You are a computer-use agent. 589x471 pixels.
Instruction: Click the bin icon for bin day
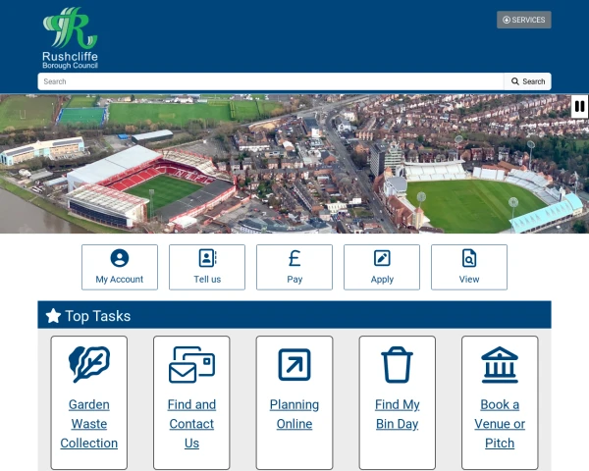point(397,364)
